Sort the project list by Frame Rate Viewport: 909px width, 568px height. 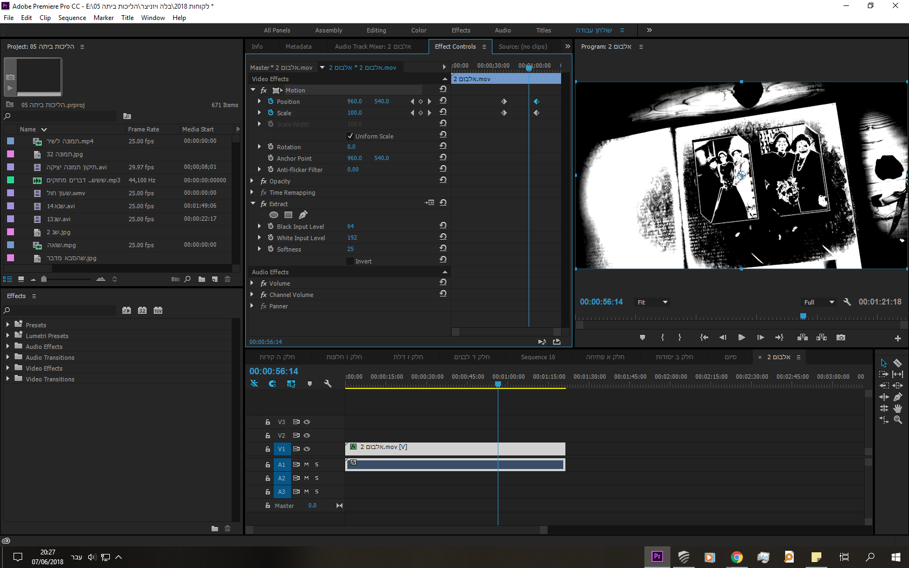(x=143, y=129)
